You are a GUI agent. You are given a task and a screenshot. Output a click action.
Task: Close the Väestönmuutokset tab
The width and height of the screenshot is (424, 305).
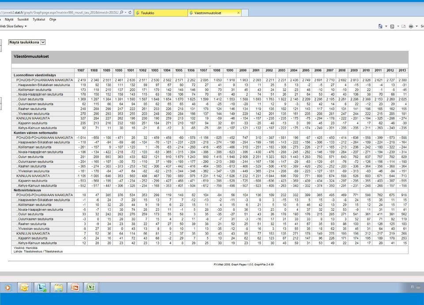click(238, 13)
